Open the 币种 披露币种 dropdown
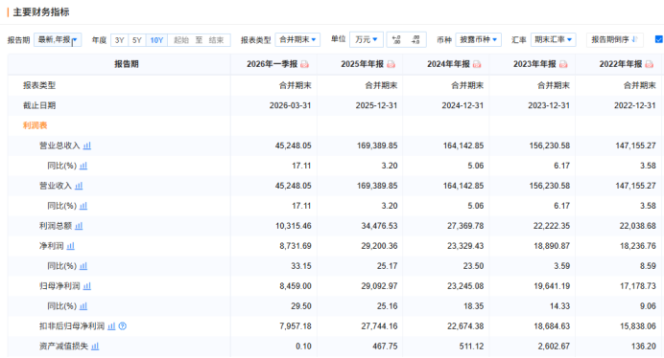 coord(479,40)
